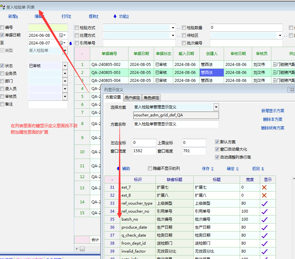Click the 新增显示方案 link

click(x=273, y=111)
